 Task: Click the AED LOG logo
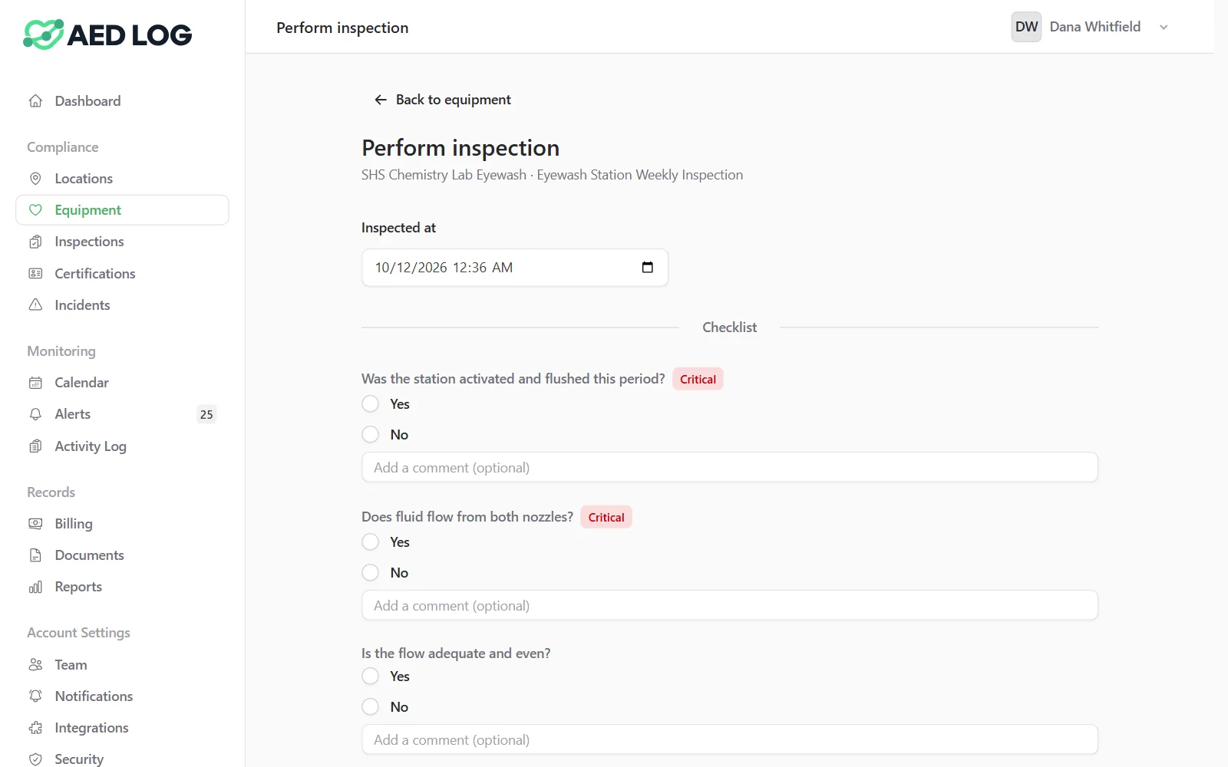pos(107,35)
